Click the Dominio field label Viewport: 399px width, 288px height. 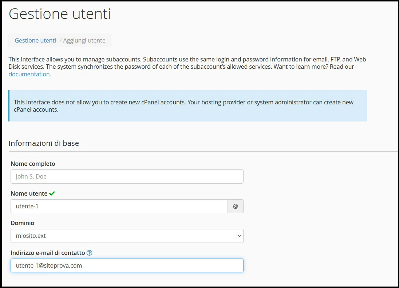pos(23,223)
